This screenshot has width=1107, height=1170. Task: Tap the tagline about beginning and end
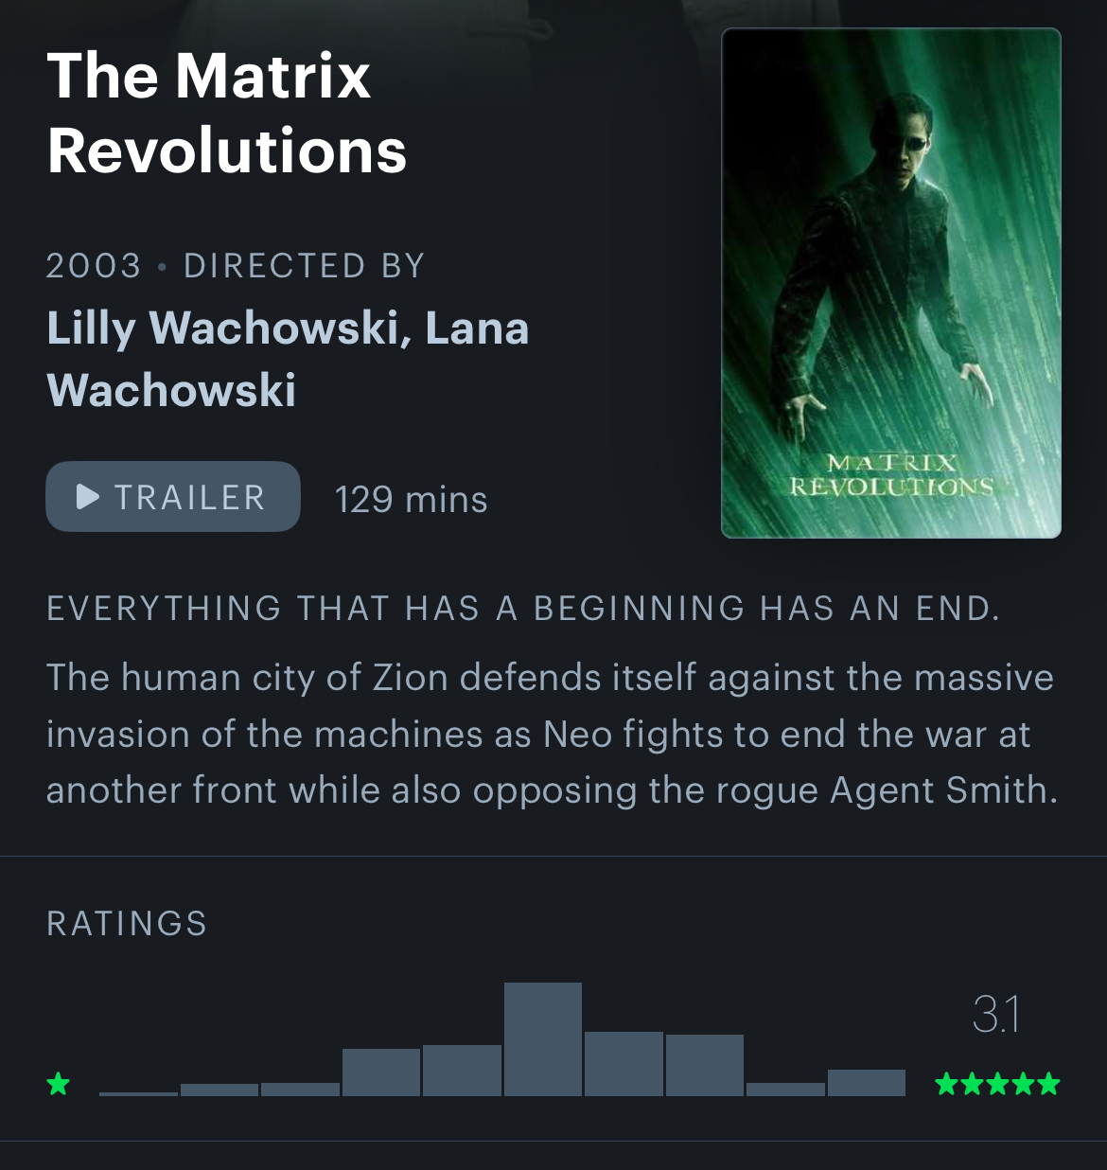[523, 609]
